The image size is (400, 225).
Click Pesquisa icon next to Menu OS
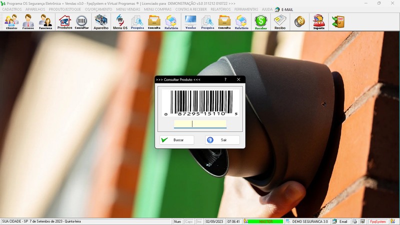[137, 22]
